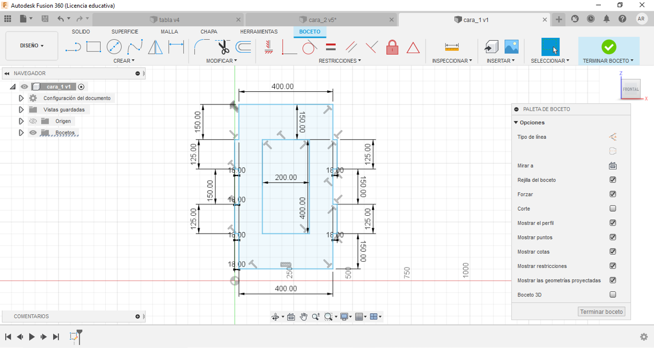Switch to the SUPERFICIE ribbon tab
654x348 pixels.
[x=125, y=32]
